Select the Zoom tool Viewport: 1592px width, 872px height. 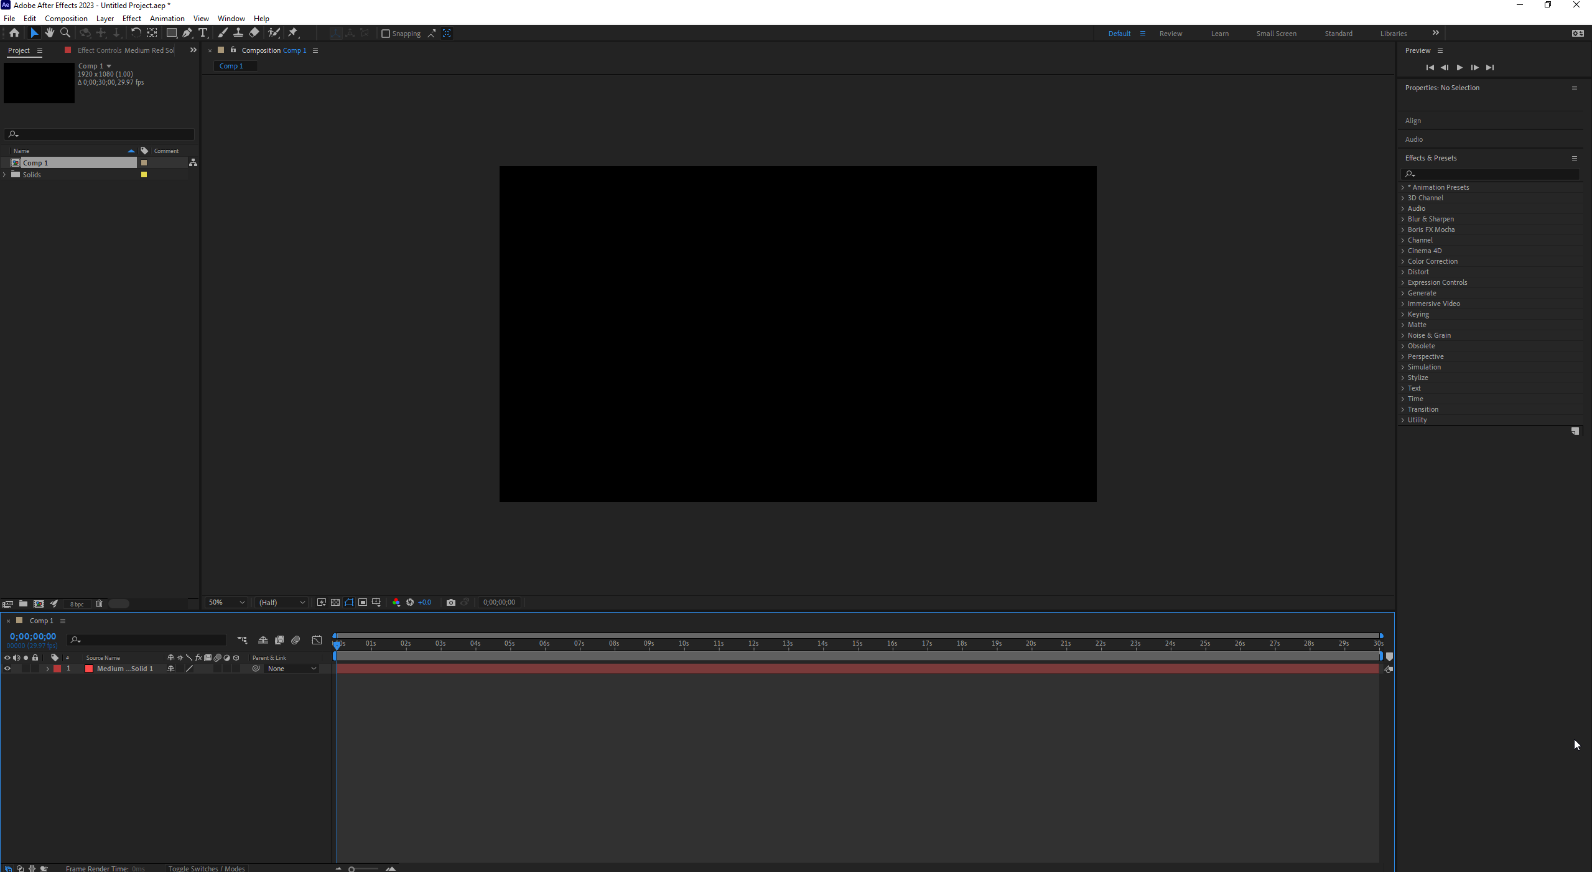[65, 33]
